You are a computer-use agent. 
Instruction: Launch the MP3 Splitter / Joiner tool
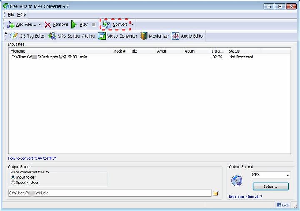[x=72, y=36]
